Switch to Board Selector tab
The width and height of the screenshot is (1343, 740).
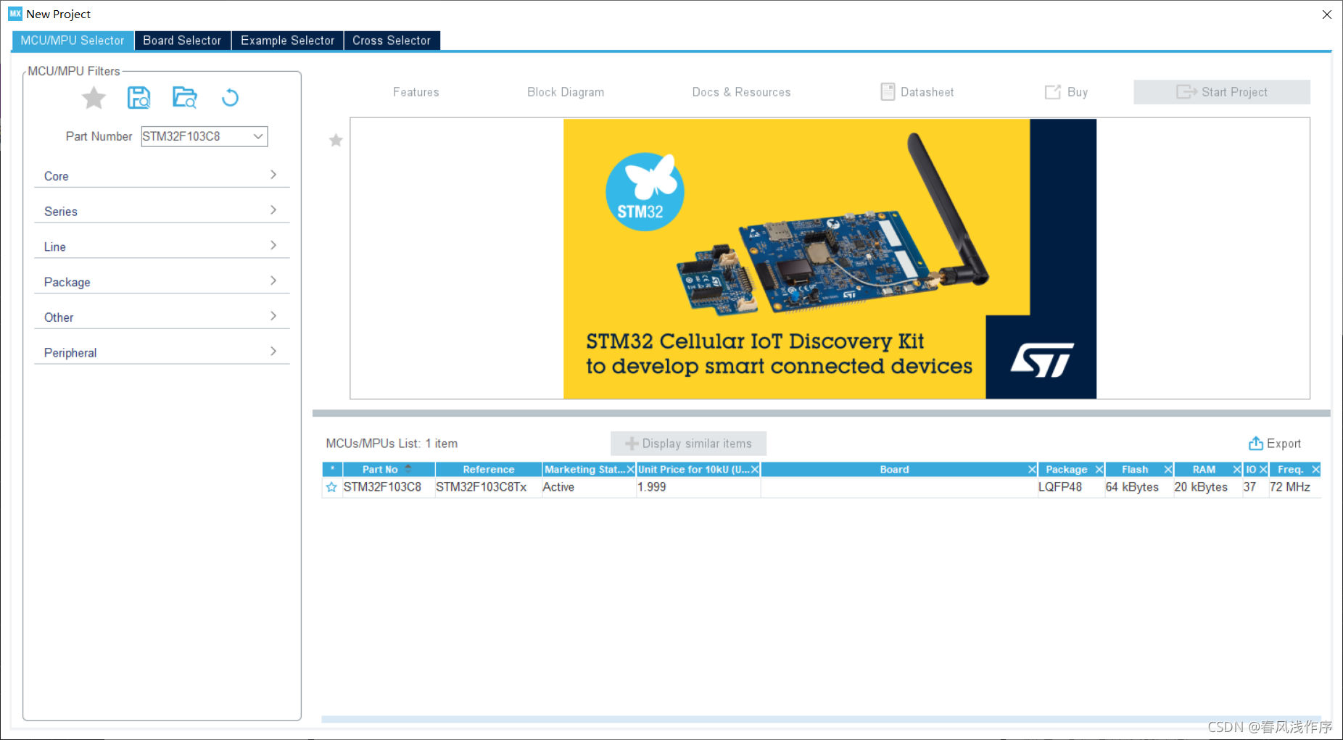coord(182,41)
